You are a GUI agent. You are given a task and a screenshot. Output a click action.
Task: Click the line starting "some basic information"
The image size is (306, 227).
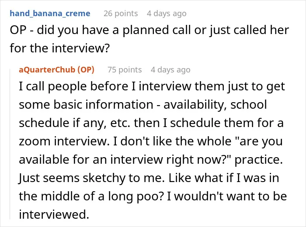[143, 105]
